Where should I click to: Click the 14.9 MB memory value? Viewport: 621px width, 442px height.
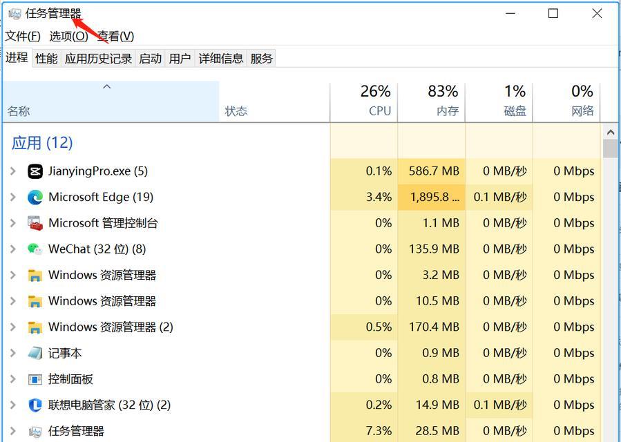click(x=437, y=405)
